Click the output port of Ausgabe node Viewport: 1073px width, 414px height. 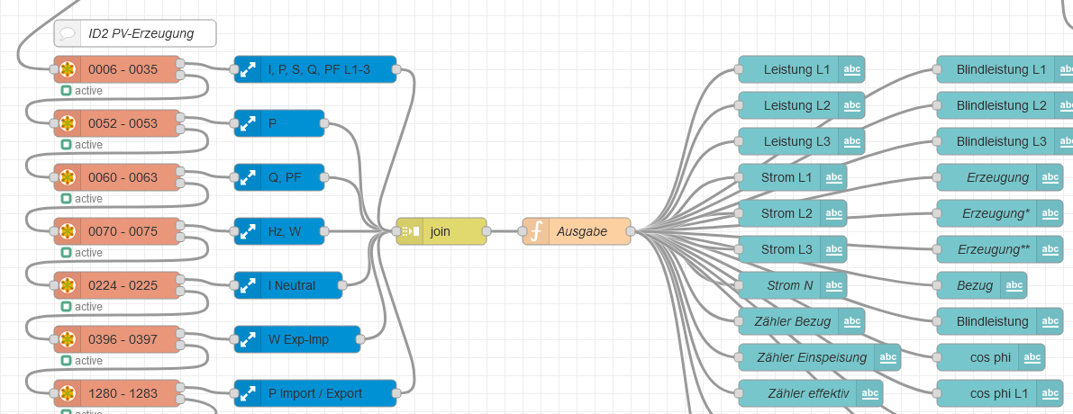(631, 231)
